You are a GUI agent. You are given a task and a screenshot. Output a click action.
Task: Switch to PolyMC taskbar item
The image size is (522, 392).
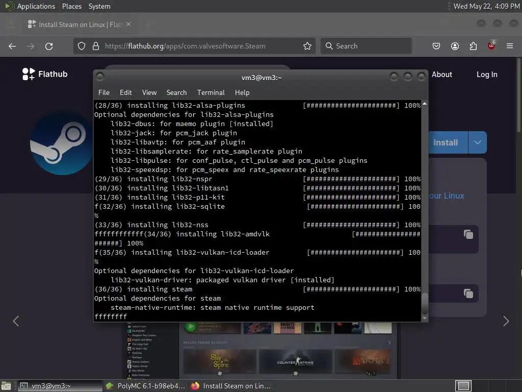pos(145,386)
